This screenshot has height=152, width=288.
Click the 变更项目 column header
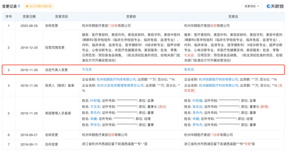[61, 16]
